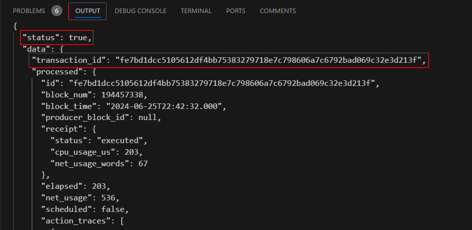Image resolution: width=472 pixels, height=230 pixels.
Task: Click the "action_traces" key line
Action: 82,221
